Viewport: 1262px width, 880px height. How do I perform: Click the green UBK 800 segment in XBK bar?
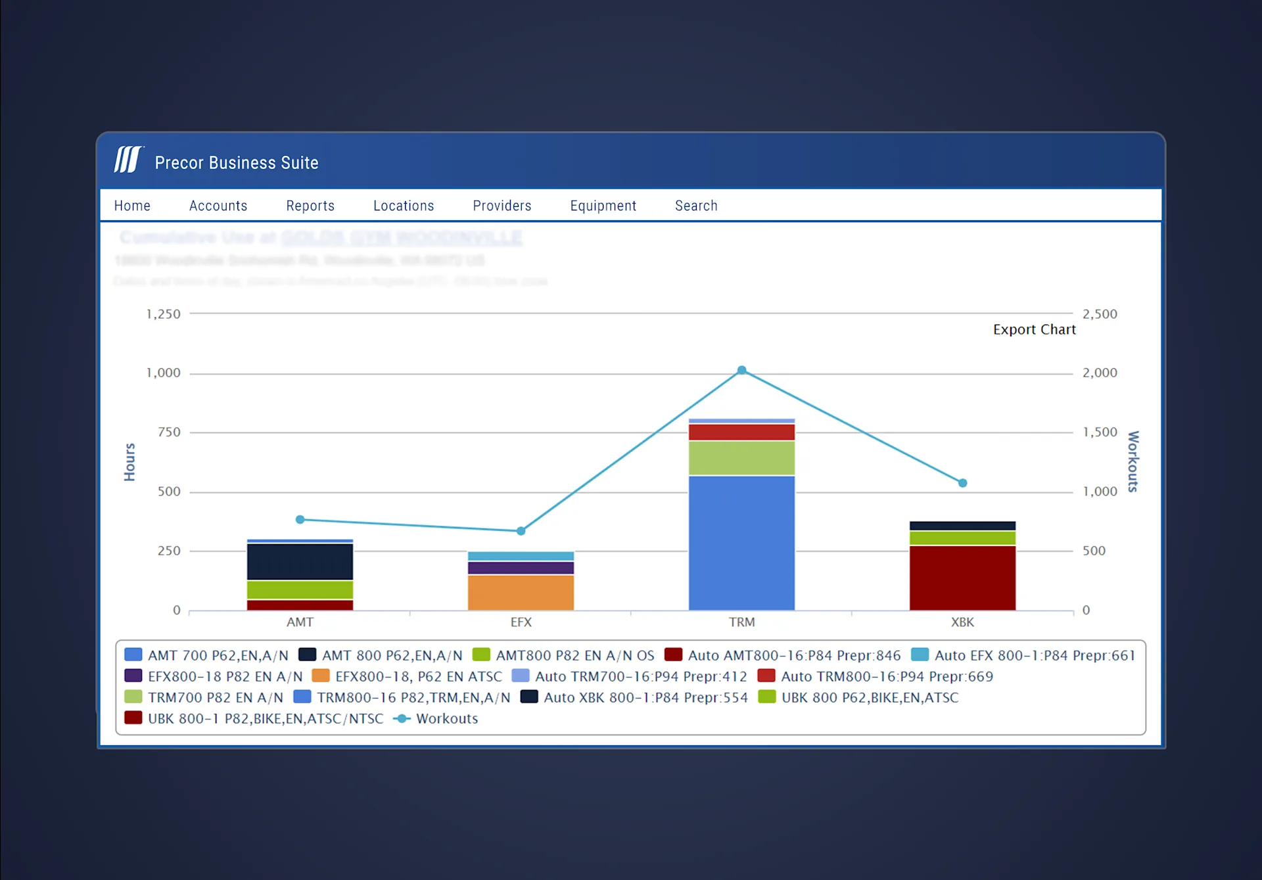(x=962, y=538)
